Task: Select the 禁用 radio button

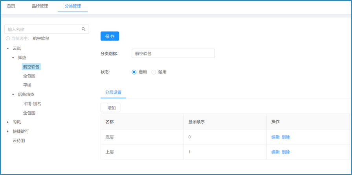Action: point(154,72)
